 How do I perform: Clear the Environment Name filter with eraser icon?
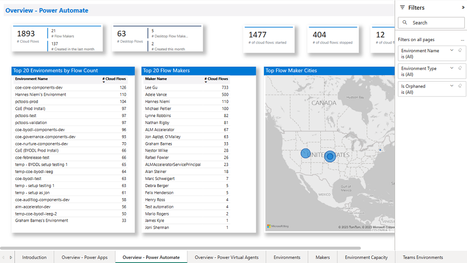460,50
